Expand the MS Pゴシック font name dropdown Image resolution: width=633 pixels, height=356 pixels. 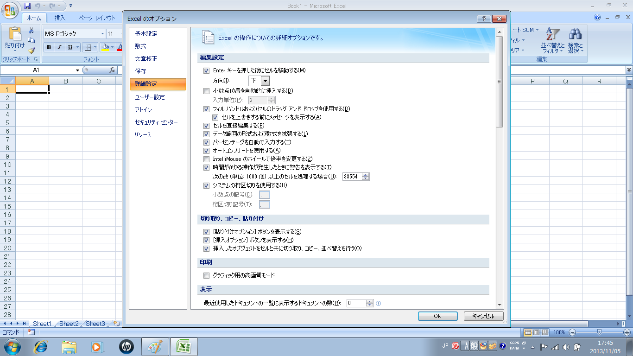[102, 34]
